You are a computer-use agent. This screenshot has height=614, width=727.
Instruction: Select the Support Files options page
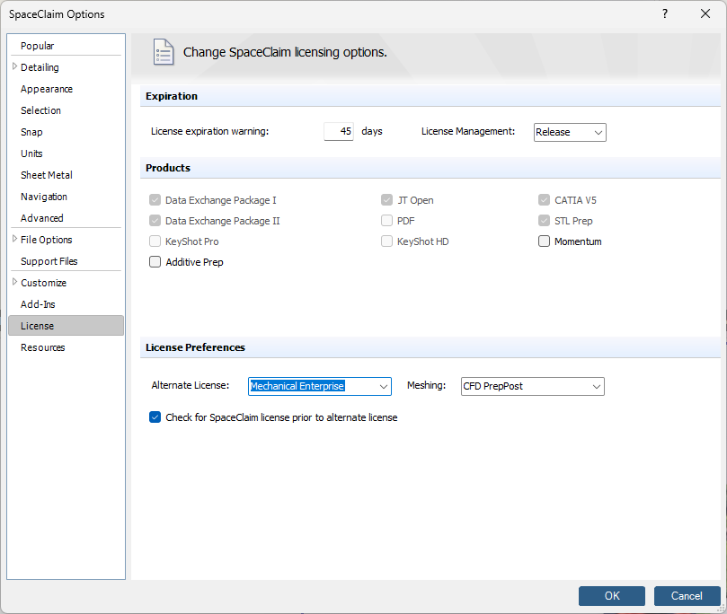[x=49, y=261]
